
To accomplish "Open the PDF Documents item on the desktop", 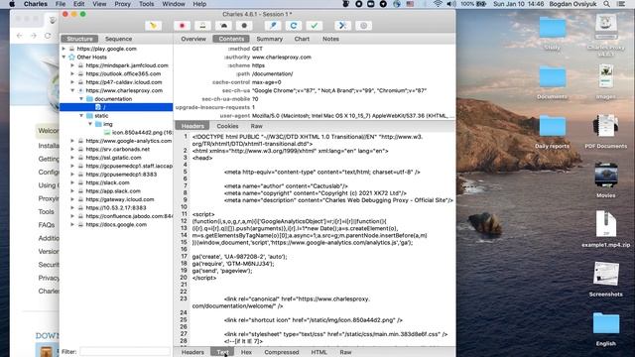I will coord(606,127).
